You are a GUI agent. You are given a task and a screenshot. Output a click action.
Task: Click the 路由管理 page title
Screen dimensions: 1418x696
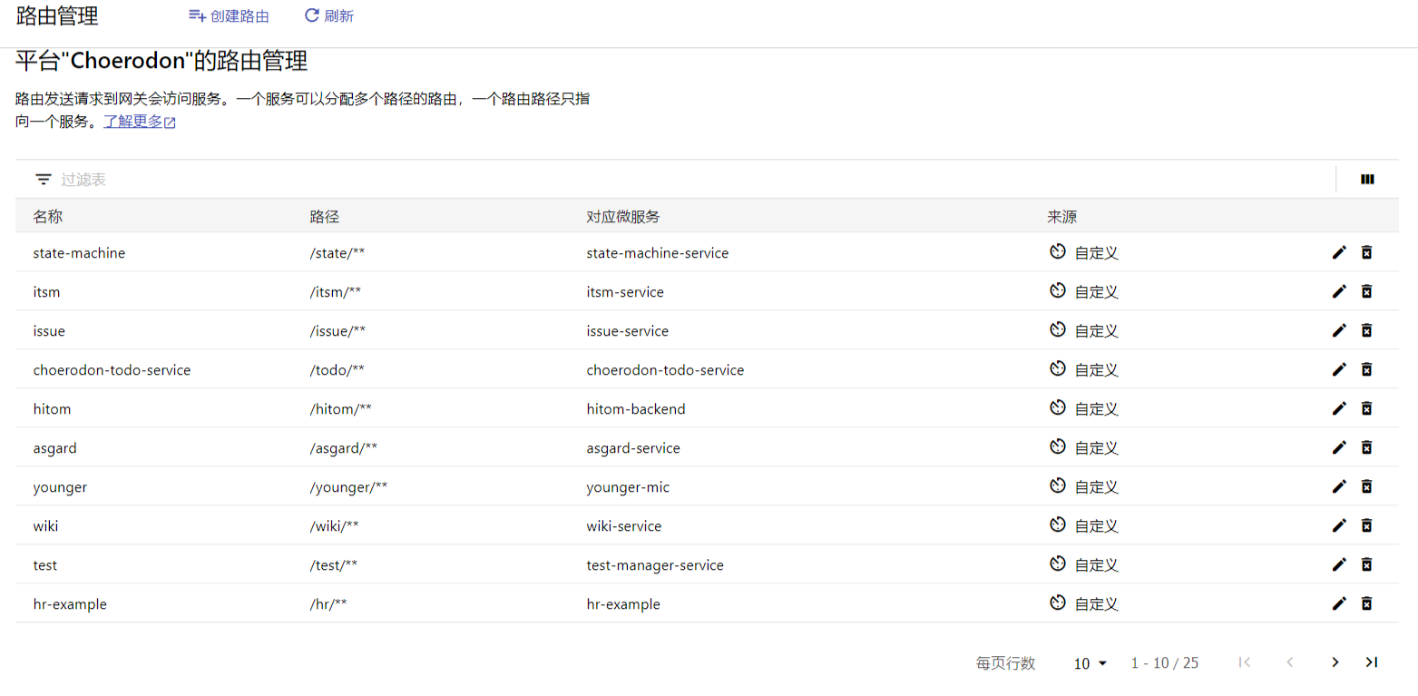(x=57, y=15)
